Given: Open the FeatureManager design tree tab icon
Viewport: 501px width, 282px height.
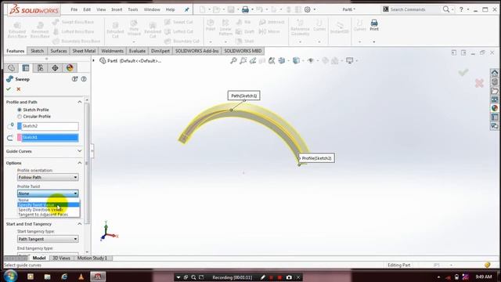Looking at the screenshot, I should 11,68.
